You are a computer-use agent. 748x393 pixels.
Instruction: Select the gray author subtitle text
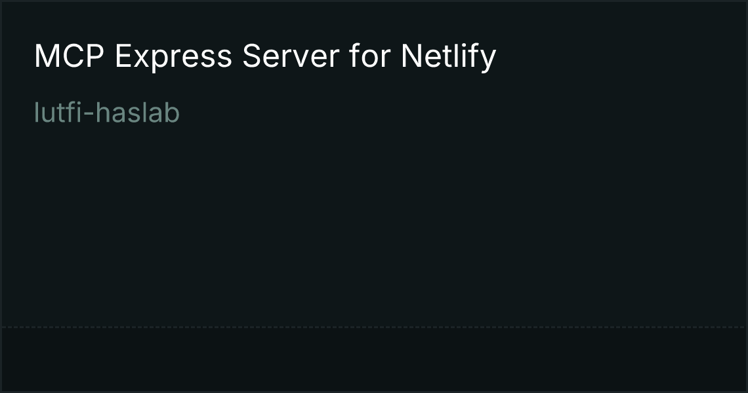pos(107,113)
